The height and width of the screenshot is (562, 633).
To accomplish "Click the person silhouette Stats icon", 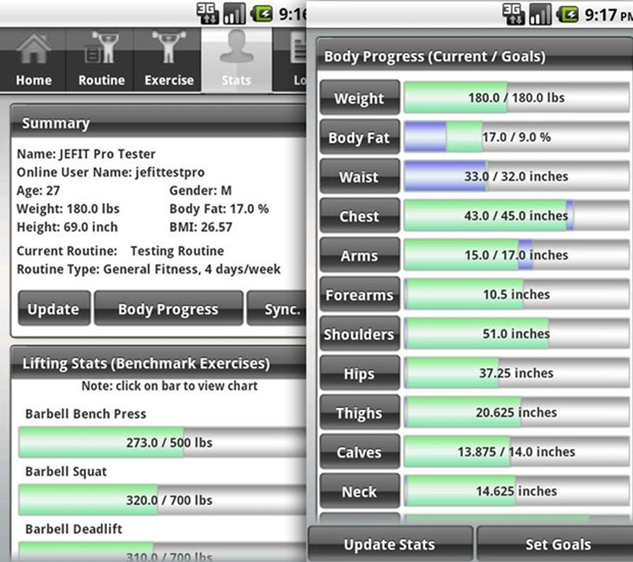I will (x=237, y=46).
